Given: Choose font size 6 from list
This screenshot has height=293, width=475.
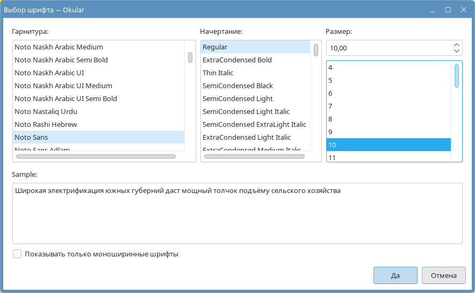Looking at the screenshot, I should [x=330, y=94].
